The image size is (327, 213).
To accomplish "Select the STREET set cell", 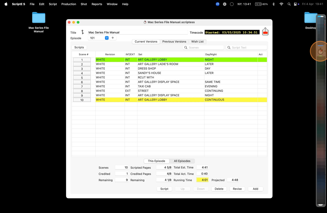I will click(171, 91).
